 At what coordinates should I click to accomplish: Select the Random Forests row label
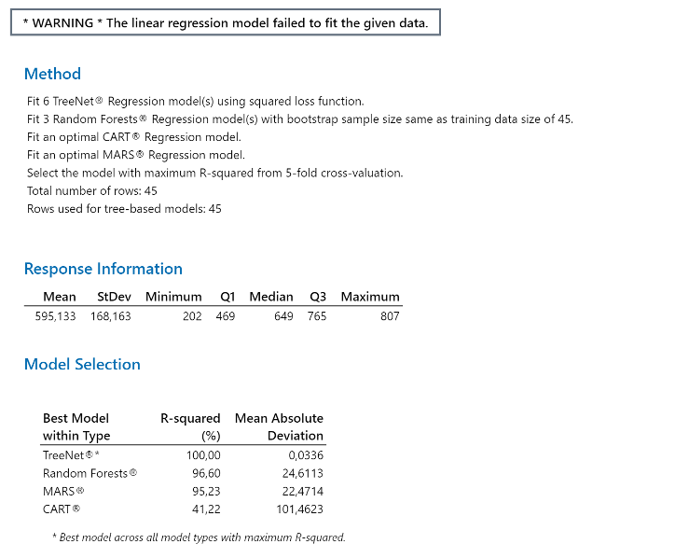click(x=90, y=473)
